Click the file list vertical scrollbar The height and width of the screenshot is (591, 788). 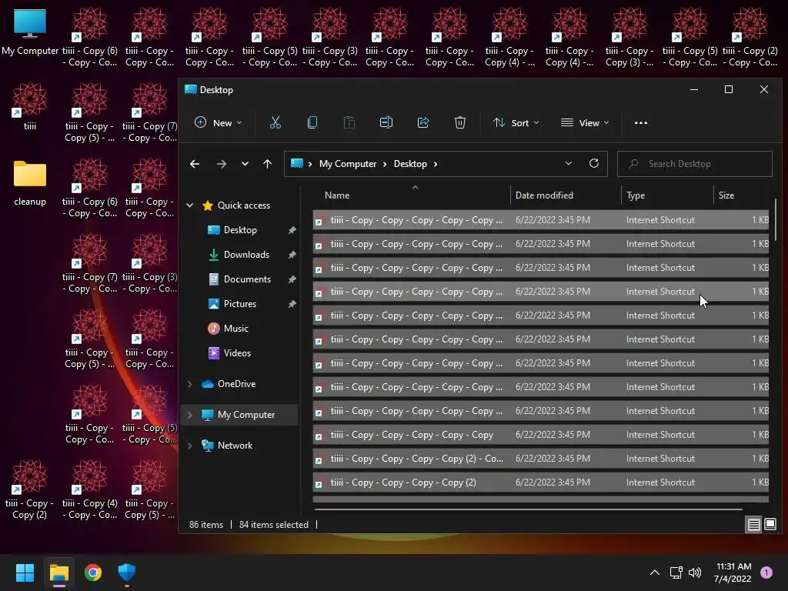(x=776, y=219)
